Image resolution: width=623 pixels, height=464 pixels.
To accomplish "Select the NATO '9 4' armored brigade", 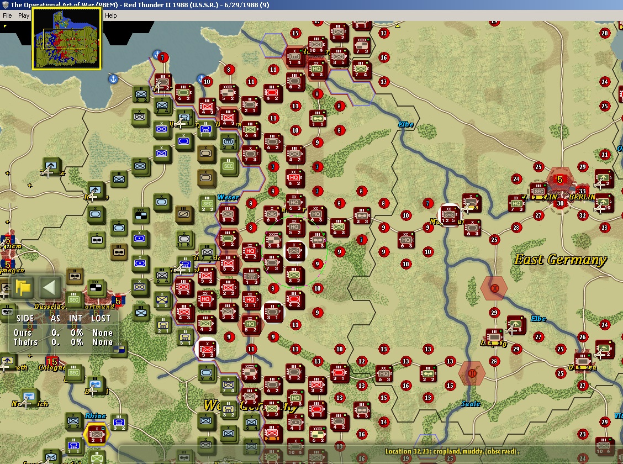I will pyautogui.click(x=207, y=373).
